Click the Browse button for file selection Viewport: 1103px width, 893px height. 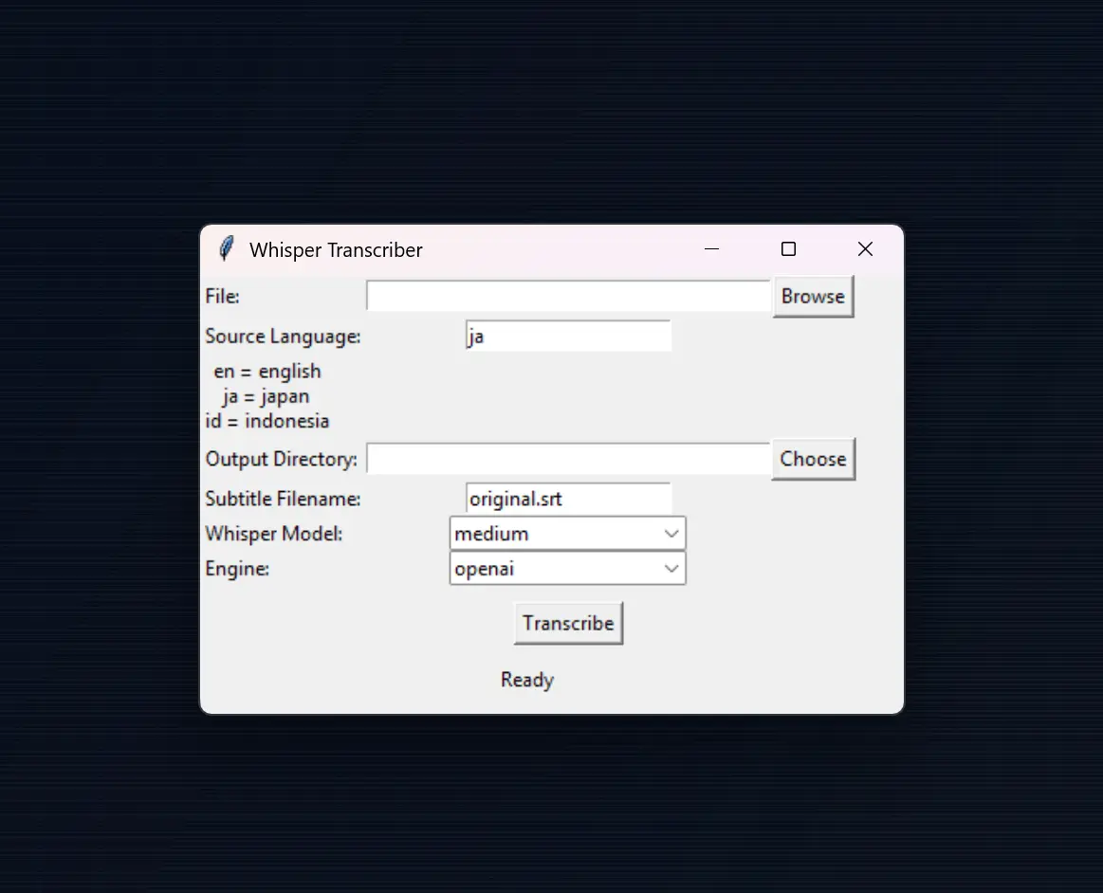812,295
